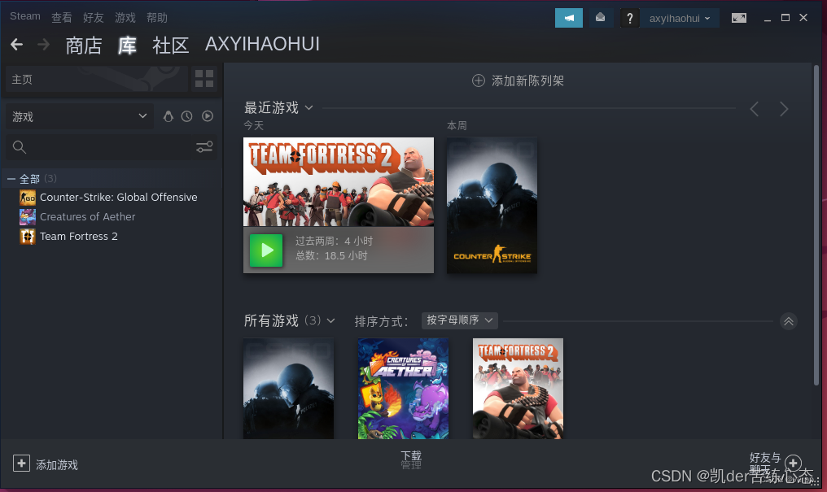Show next recent games page arrow

(784, 109)
